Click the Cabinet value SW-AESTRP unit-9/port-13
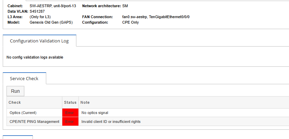The width and height of the screenshot is (289, 139). [53, 6]
